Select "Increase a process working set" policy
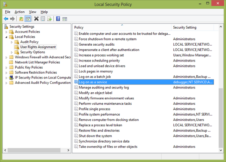This screenshot has width=226, height=162. (101, 55)
